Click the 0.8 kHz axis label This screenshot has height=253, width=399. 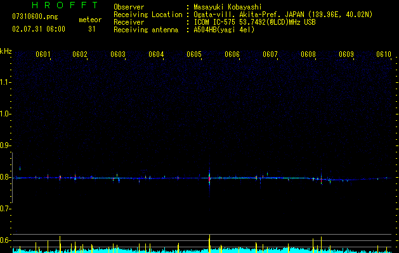[x=5, y=177]
